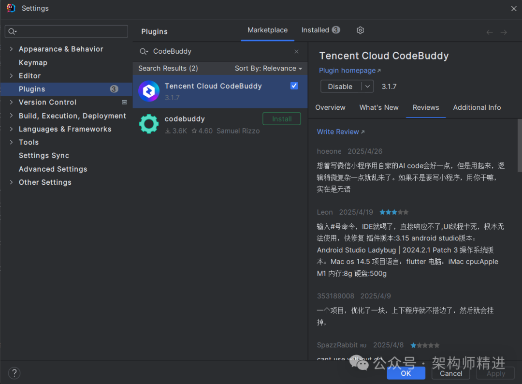The image size is (522, 384).
Task: Open the Sort By: Relevance dropdown
Action: [268, 68]
